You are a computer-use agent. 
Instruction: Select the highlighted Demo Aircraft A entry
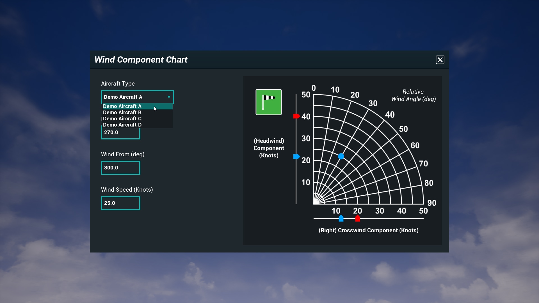tap(122, 106)
